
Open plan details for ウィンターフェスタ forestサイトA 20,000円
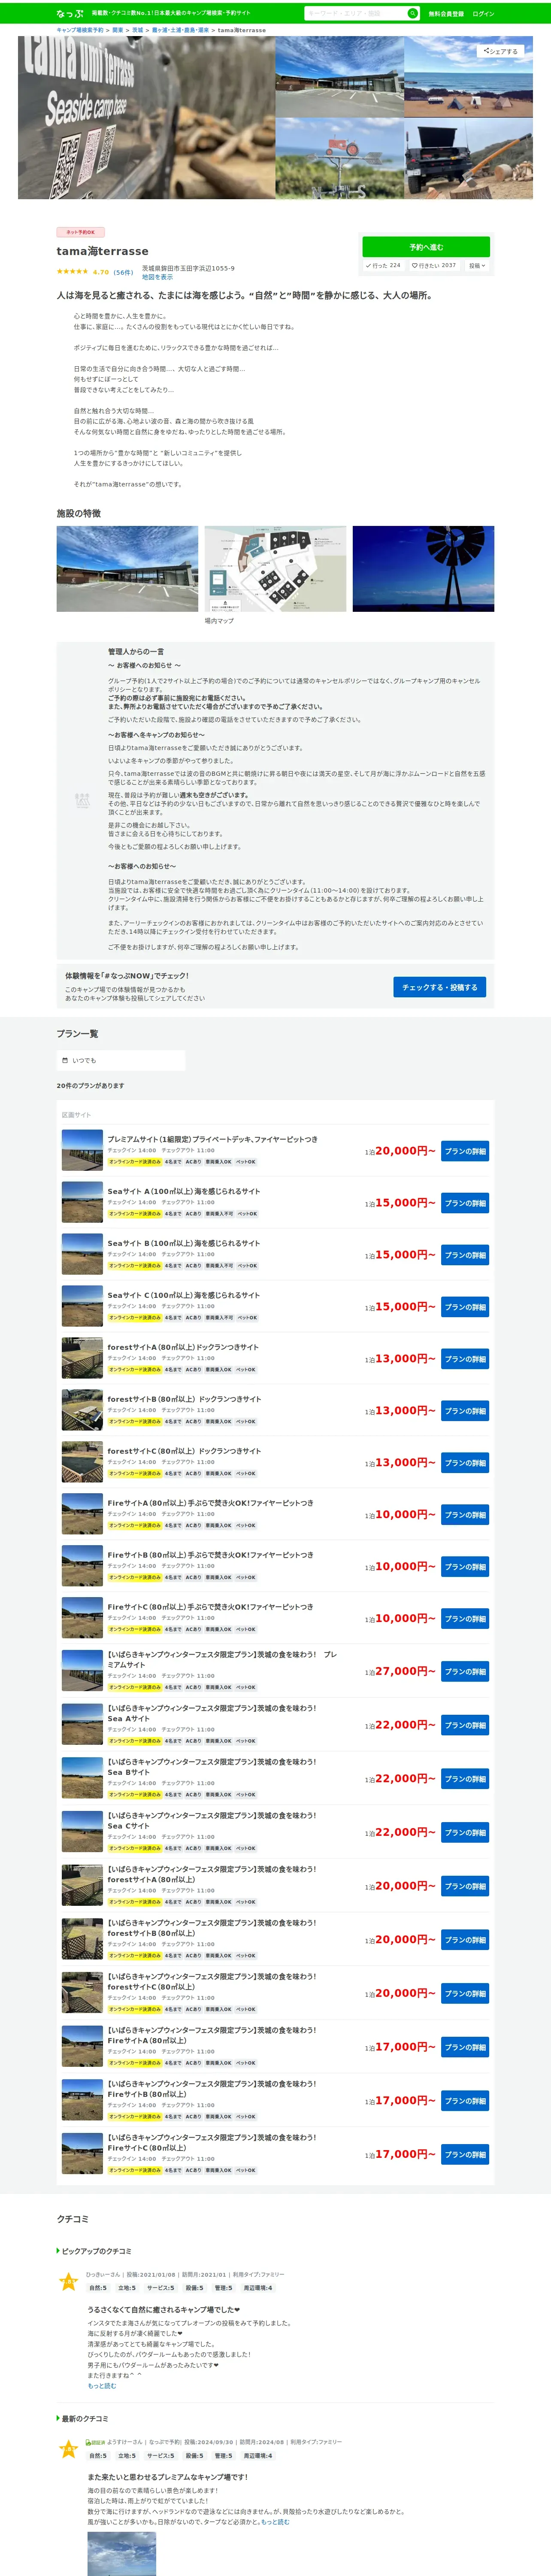(465, 1886)
